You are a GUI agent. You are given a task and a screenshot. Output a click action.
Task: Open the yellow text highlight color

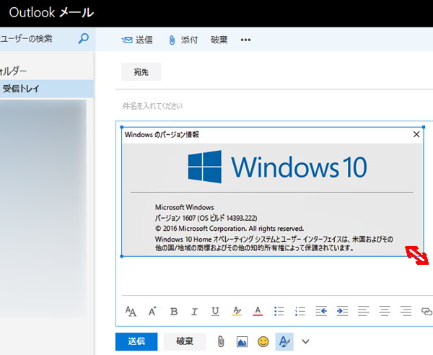click(237, 311)
